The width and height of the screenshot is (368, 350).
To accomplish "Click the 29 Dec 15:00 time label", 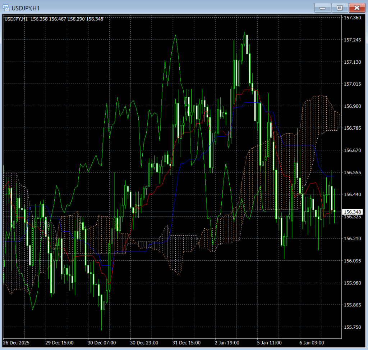I will (x=59, y=342).
